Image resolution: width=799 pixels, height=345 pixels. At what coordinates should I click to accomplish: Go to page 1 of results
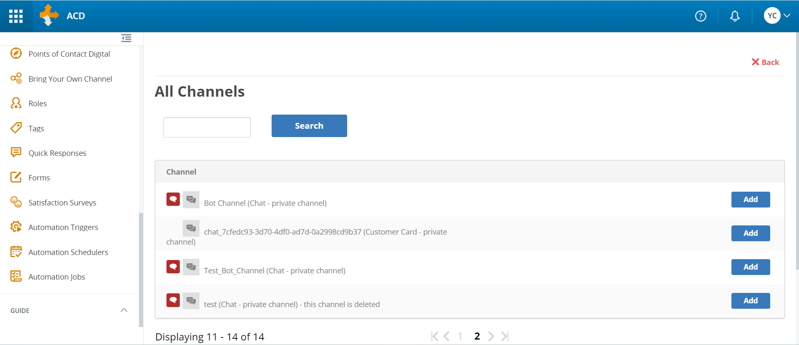coord(460,336)
